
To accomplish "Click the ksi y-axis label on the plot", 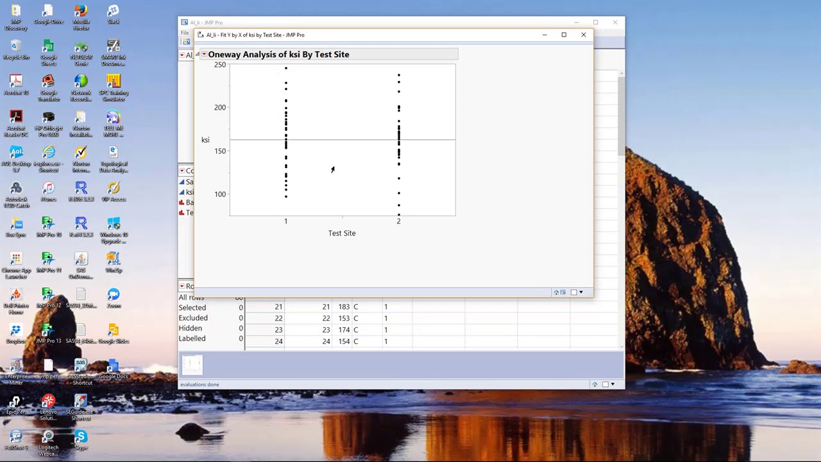I will [x=205, y=140].
